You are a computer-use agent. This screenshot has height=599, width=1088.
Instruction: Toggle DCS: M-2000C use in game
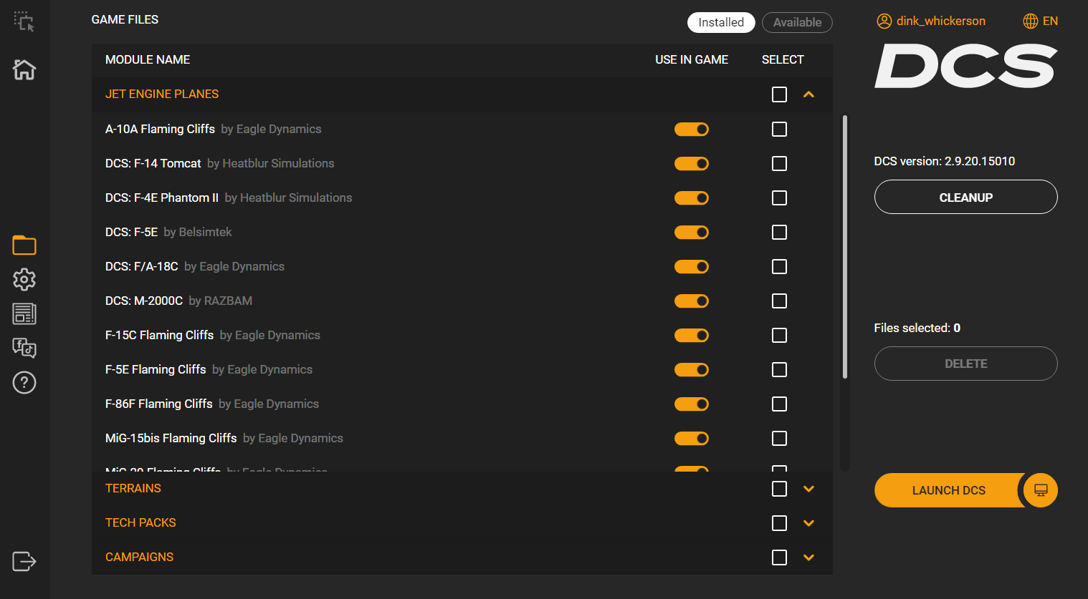[x=692, y=301]
